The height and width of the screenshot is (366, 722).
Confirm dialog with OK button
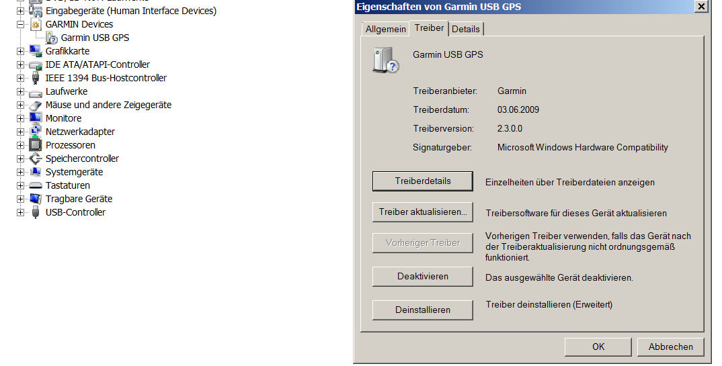tap(598, 347)
